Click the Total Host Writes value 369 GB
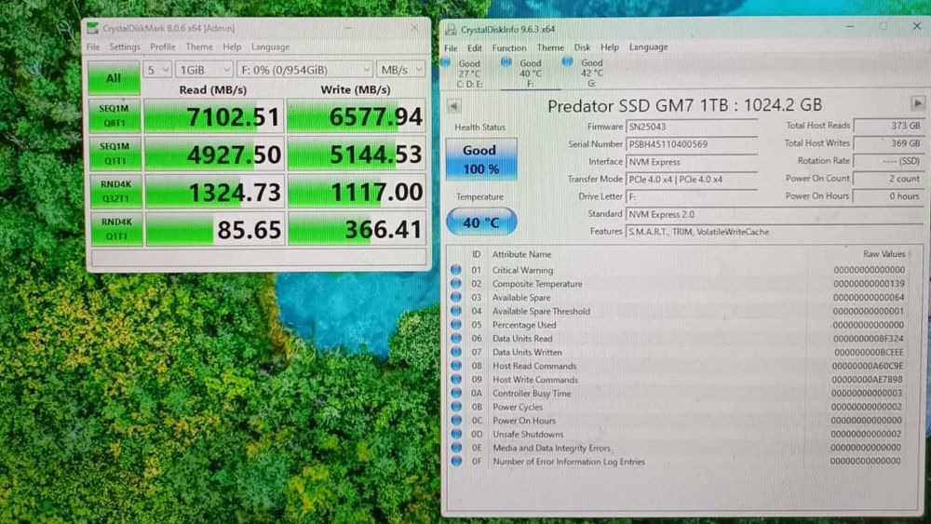Viewport: 931px width, 524px height. click(x=887, y=143)
